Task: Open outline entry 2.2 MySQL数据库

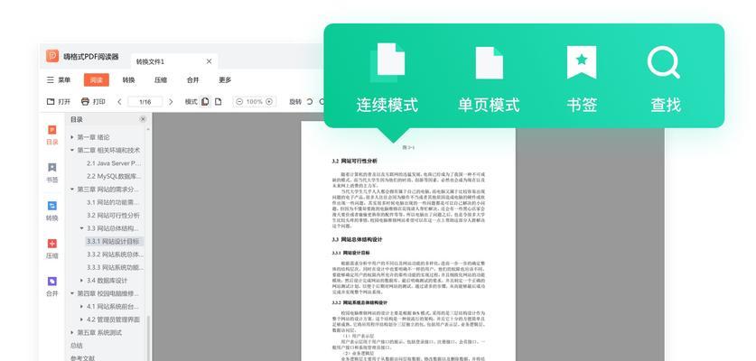Action: 114,176
